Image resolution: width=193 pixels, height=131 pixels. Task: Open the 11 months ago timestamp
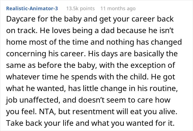118,8
